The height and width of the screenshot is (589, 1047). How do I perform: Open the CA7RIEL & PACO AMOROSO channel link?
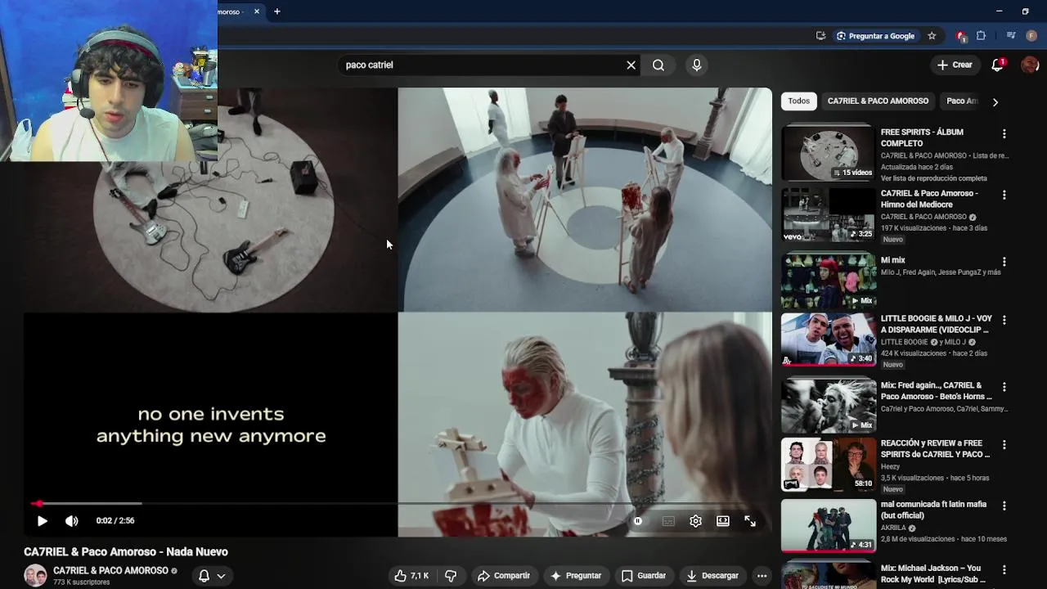pos(110,571)
